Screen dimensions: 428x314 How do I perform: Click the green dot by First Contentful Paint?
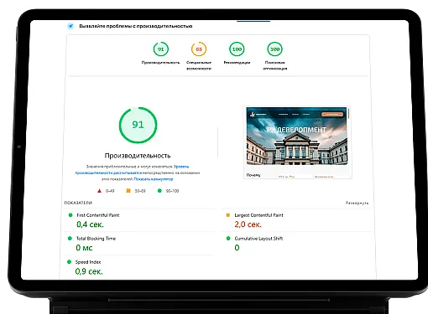(x=70, y=215)
